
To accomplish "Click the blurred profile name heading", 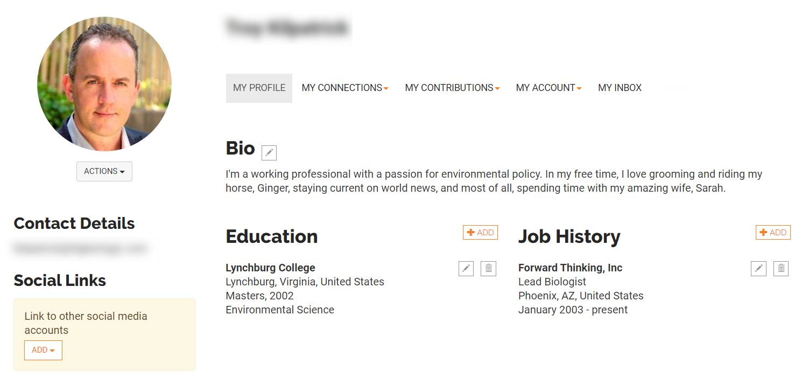I will tap(288, 27).
